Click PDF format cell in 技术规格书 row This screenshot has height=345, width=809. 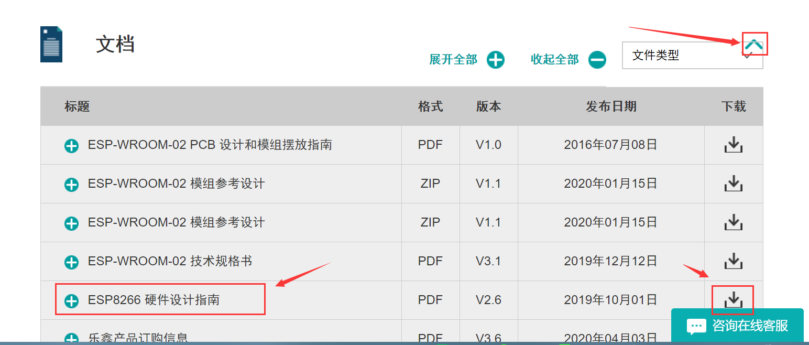tap(430, 261)
